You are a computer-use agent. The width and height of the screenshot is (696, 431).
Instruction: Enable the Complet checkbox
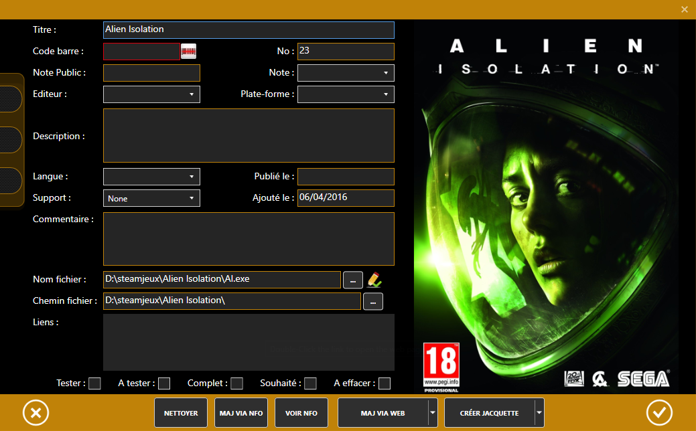[x=237, y=383]
